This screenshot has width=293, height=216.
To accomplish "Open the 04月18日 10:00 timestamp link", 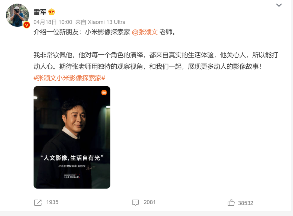I will (53, 22).
